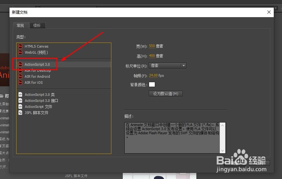Choose WebGL (预览) type in list

[64, 52]
